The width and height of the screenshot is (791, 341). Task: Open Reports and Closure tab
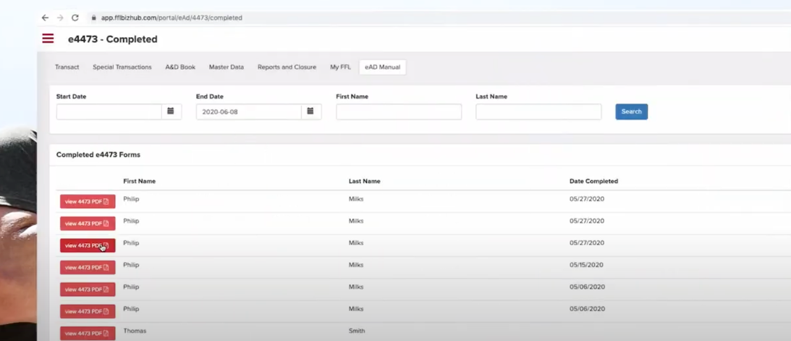[287, 67]
